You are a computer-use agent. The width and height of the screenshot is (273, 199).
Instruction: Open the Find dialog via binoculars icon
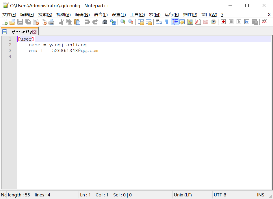pyautogui.click(x=105, y=22)
